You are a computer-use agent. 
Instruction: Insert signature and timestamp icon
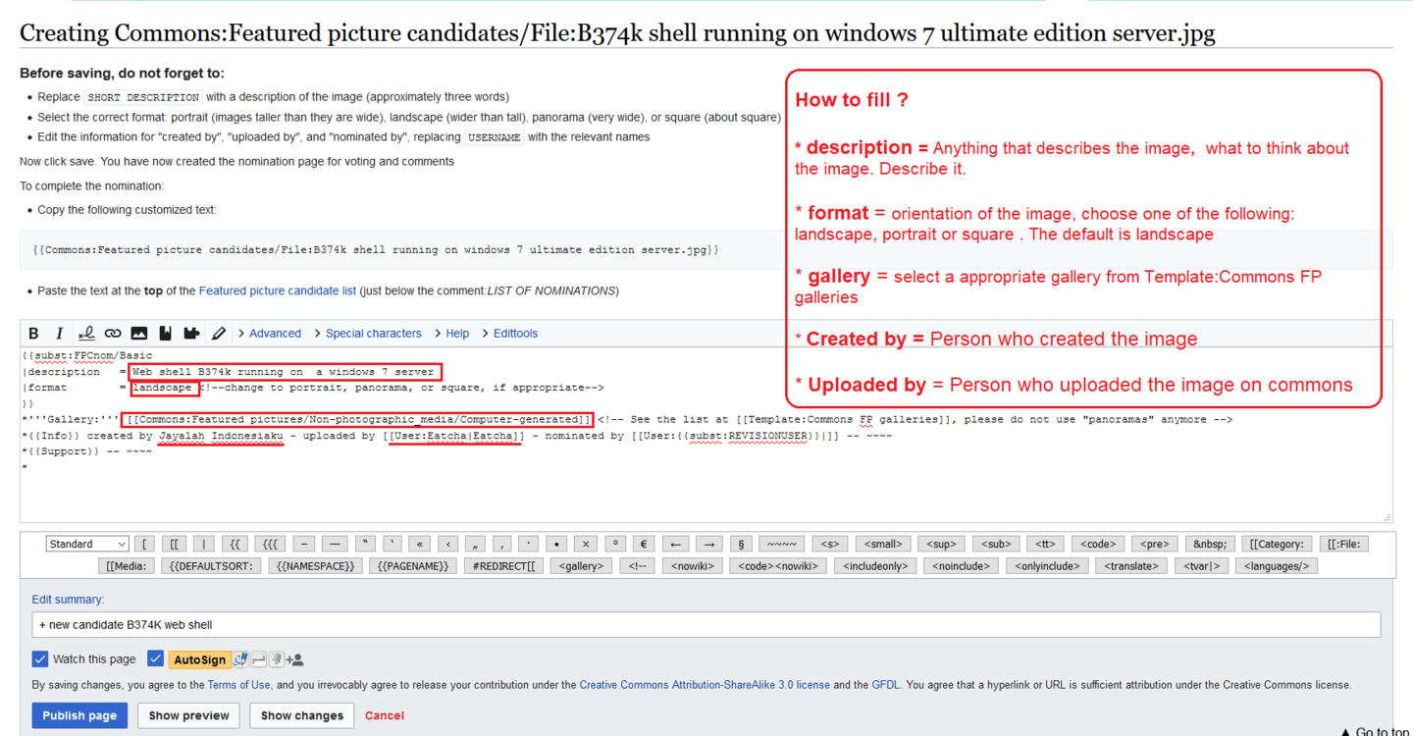tap(86, 334)
